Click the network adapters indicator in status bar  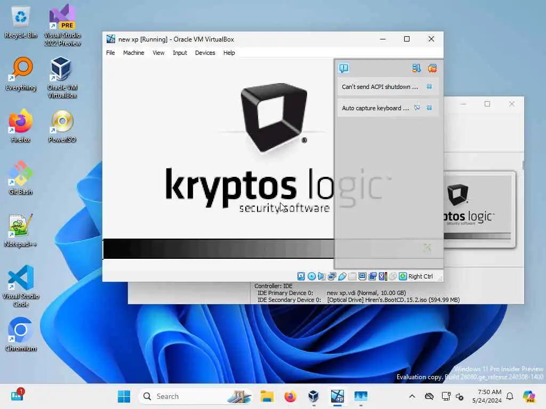(x=332, y=276)
